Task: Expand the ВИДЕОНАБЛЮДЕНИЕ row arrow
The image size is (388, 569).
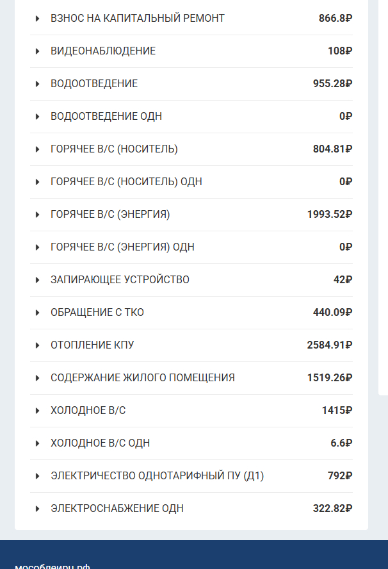Action: (x=38, y=51)
